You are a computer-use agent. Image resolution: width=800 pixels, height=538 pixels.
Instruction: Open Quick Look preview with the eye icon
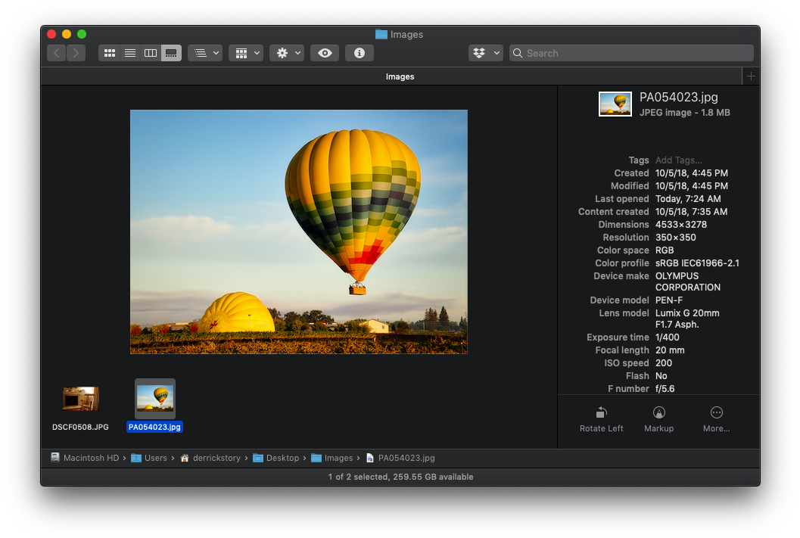pos(325,53)
